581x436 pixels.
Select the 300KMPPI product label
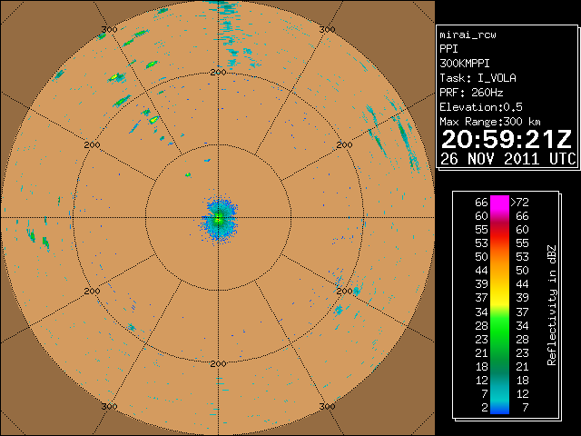[x=465, y=64]
